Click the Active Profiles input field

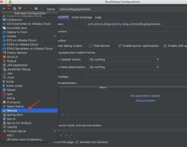[x=136, y=77]
